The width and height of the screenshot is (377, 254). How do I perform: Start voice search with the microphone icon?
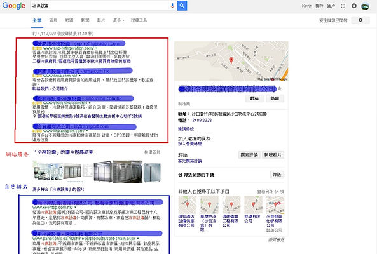pos(172,6)
